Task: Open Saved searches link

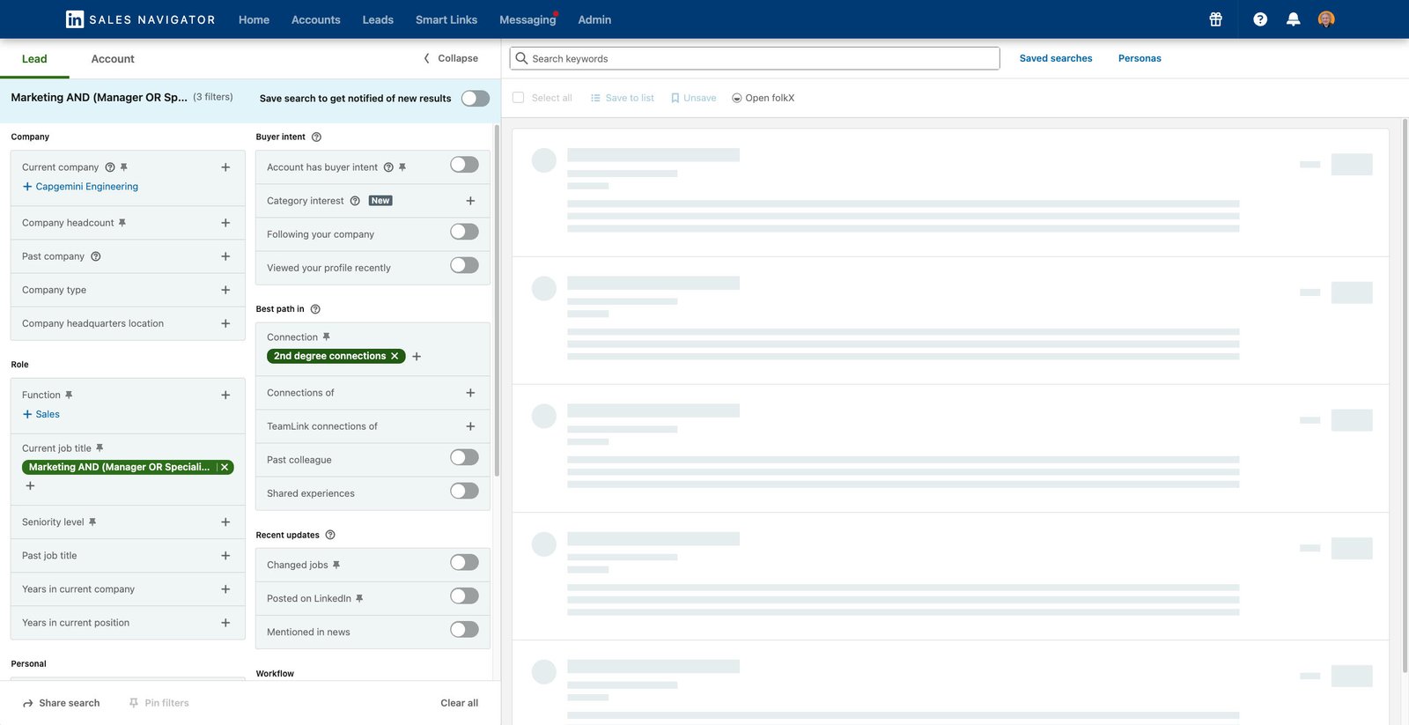Action: coord(1056,58)
